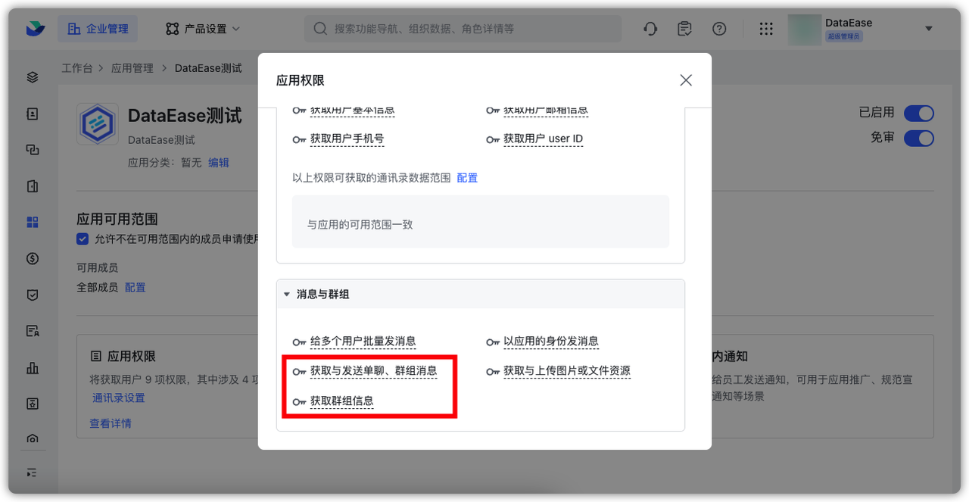Open the 通讯录设置 link

point(118,398)
